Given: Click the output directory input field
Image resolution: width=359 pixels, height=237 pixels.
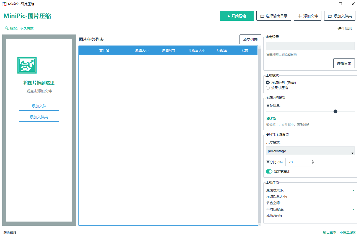Looking at the screenshot, I should click(x=310, y=46).
